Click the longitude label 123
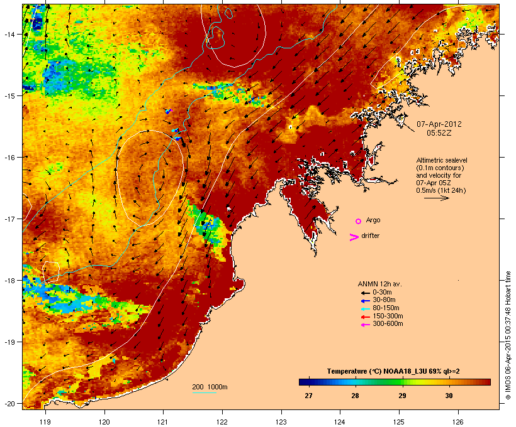516x427 pixels. click(x=281, y=422)
